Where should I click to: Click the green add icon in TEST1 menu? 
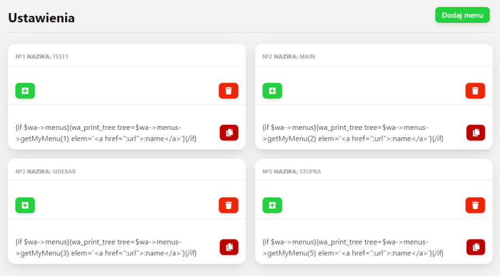[25, 91]
